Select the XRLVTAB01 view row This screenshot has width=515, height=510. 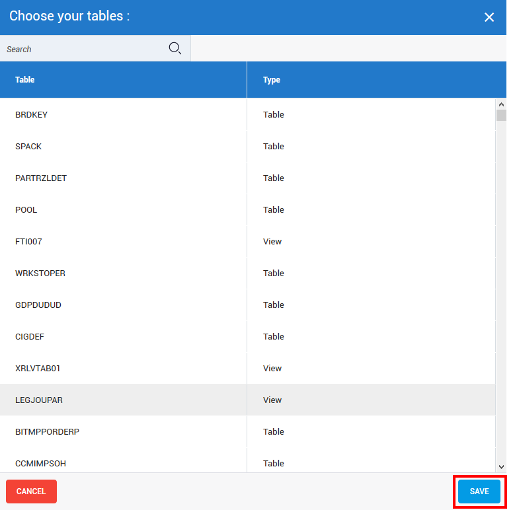tap(38, 369)
